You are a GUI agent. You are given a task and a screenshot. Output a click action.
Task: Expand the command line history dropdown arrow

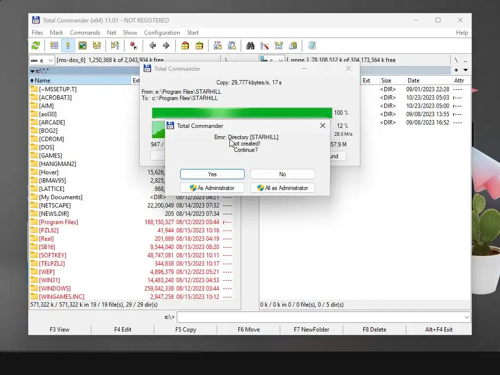[466, 317]
